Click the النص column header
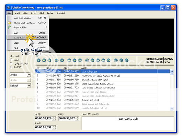 pyautogui.click(x=118, y=68)
